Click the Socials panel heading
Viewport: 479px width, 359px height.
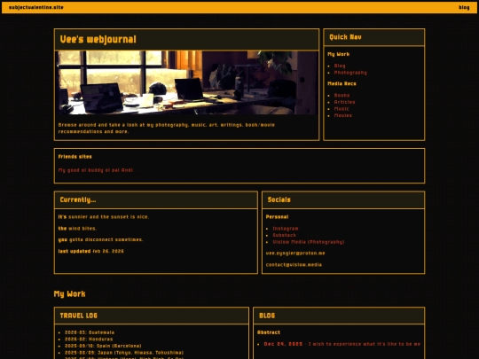point(279,199)
